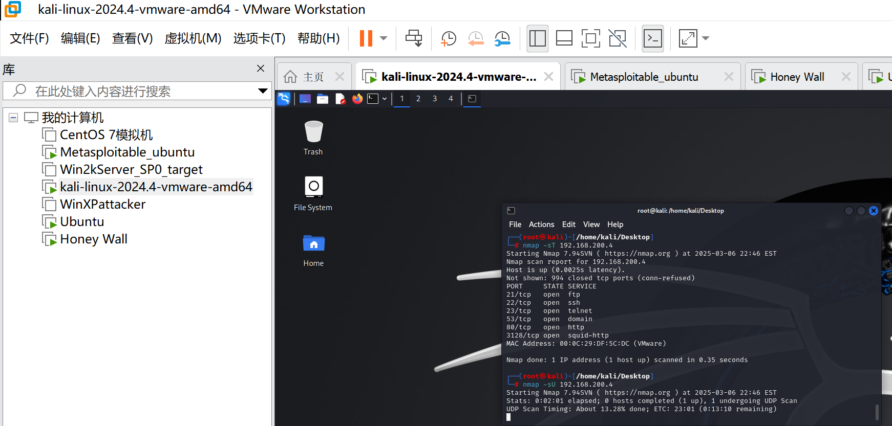Select Win2kServer_SP0_target in library
Image resolution: width=892 pixels, height=426 pixels.
[x=131, y=170]
